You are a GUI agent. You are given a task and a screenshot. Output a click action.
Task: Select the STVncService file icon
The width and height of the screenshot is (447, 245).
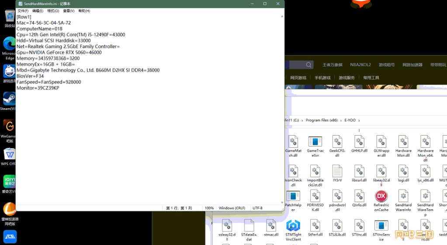click(381, 231)
